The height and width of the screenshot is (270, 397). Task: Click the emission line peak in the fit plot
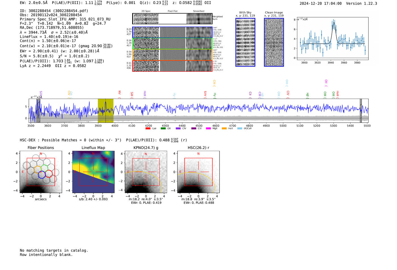pos(334,23)
